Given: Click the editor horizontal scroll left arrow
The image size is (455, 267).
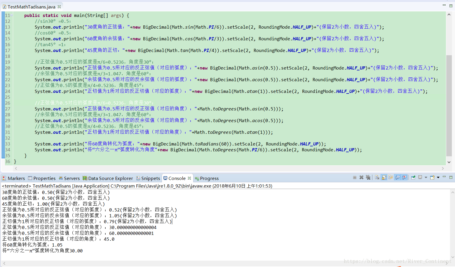Looking at the screenshot, I should tap(16, 168).
